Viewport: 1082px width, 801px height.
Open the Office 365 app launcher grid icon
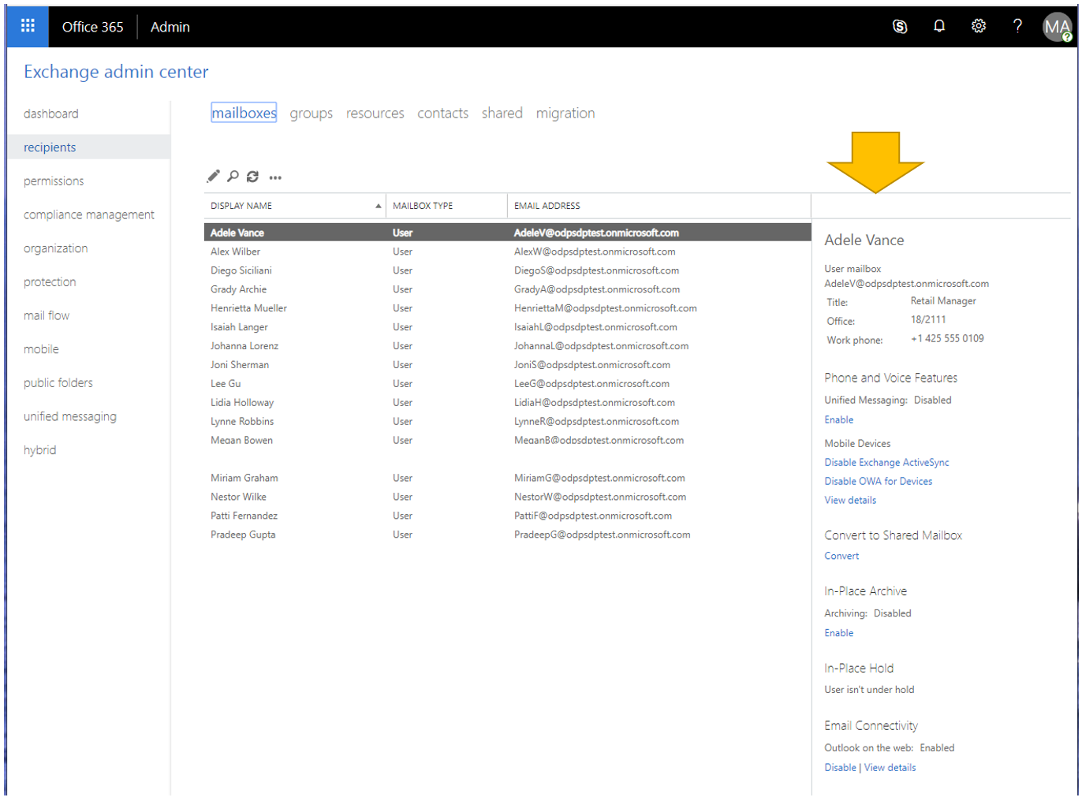point(27,25)
